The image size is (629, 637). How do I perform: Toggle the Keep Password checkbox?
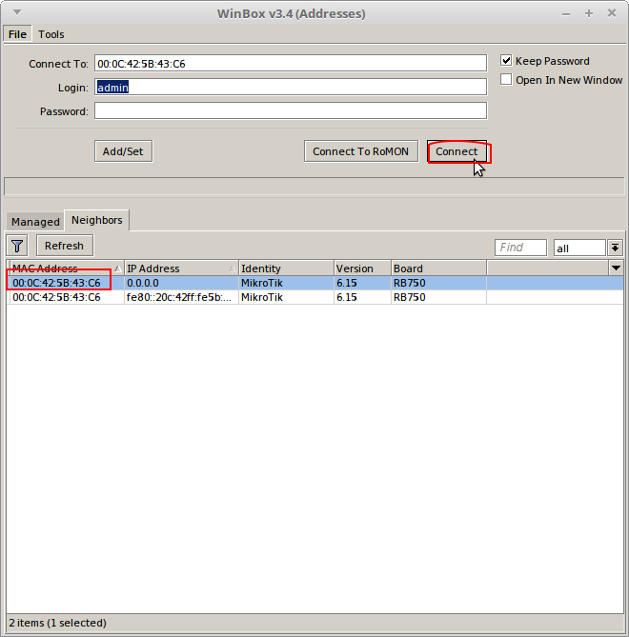point(506,61)
